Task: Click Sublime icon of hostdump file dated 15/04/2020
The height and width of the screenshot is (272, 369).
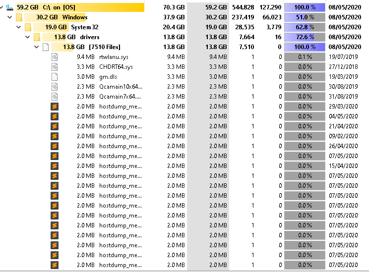Action: 55,166
